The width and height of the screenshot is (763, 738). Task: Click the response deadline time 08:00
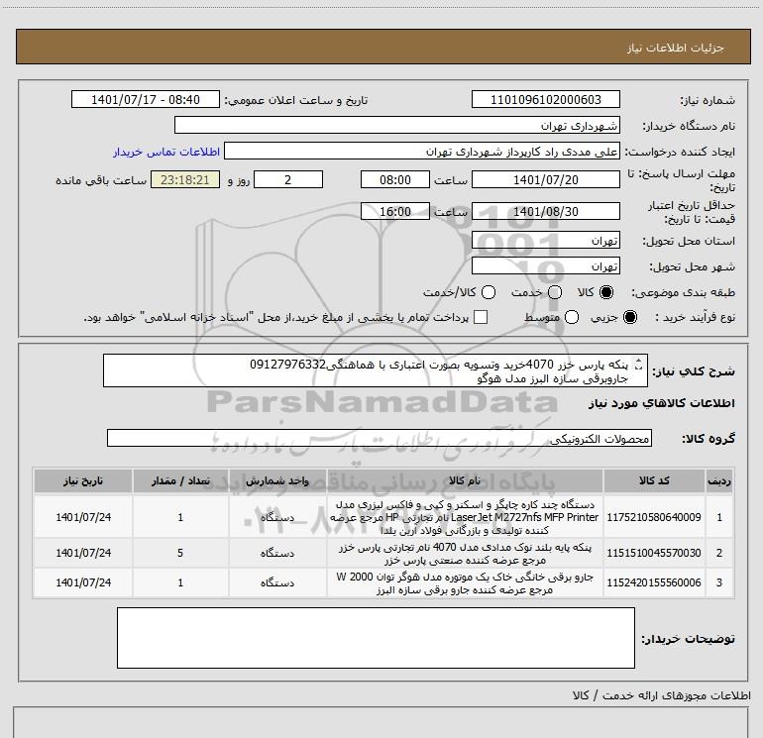point(395,179)
